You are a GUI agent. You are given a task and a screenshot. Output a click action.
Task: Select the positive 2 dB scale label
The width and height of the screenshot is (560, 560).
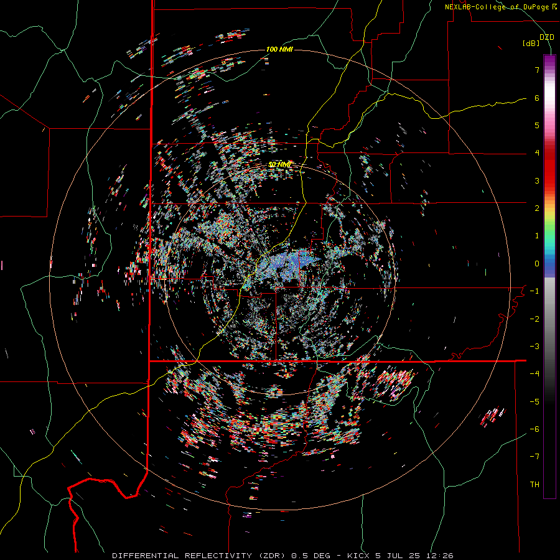pyautogui.click(x=537, y=208)
